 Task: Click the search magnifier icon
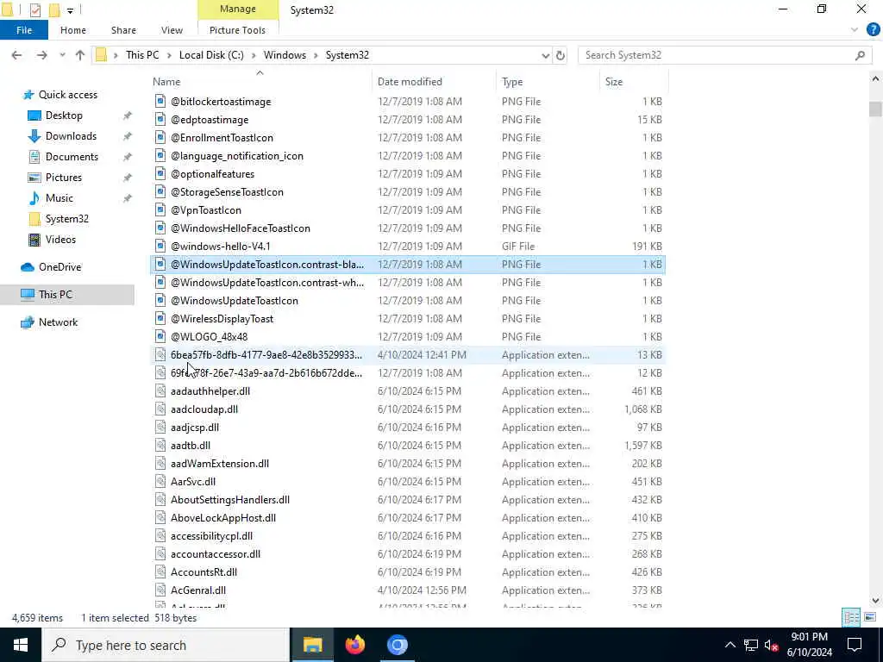[860, 55]
